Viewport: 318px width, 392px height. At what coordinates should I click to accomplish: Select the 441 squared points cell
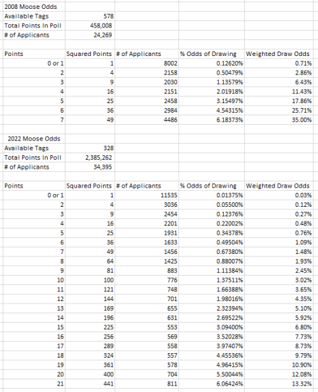pyautogui.click(x=90, y=384)
